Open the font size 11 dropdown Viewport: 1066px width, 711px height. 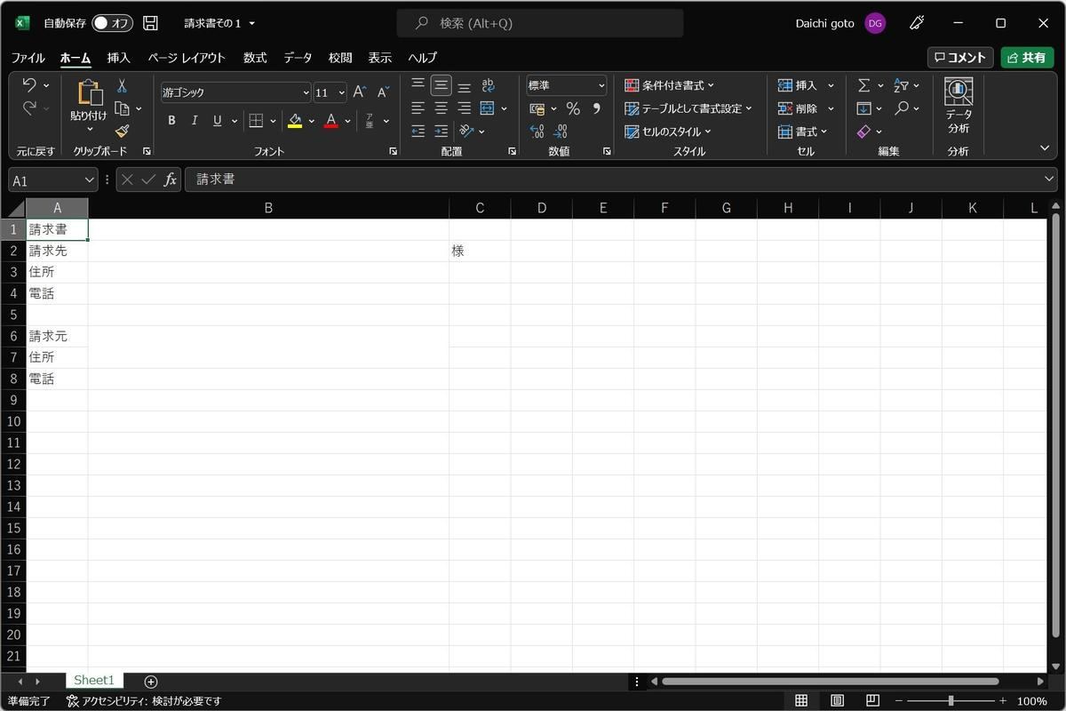[x=342, y=92]
